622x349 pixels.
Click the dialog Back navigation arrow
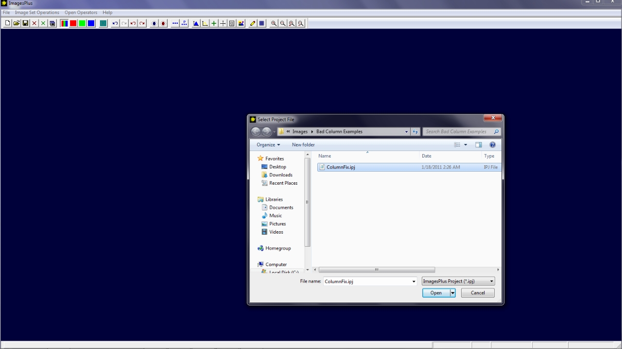pos(256,132)
